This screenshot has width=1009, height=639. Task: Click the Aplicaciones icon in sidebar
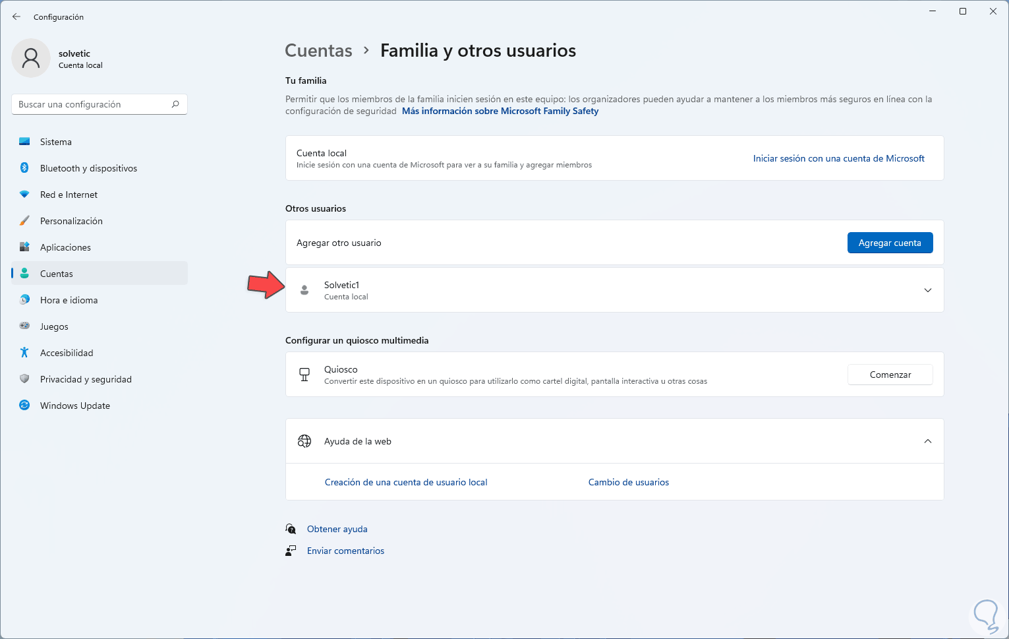point(24,247)
